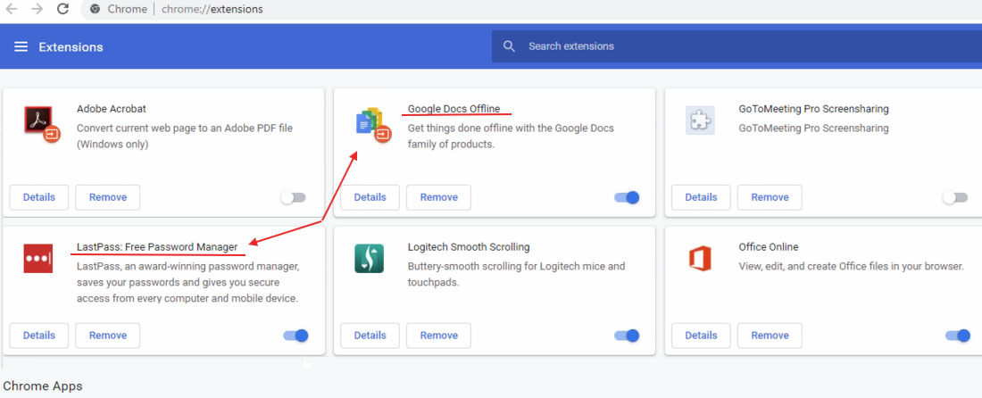This screenshot has width=982, height=398.
Task: Remove the Logitech Smooth Scrolling extension
Action: [438, 336]
